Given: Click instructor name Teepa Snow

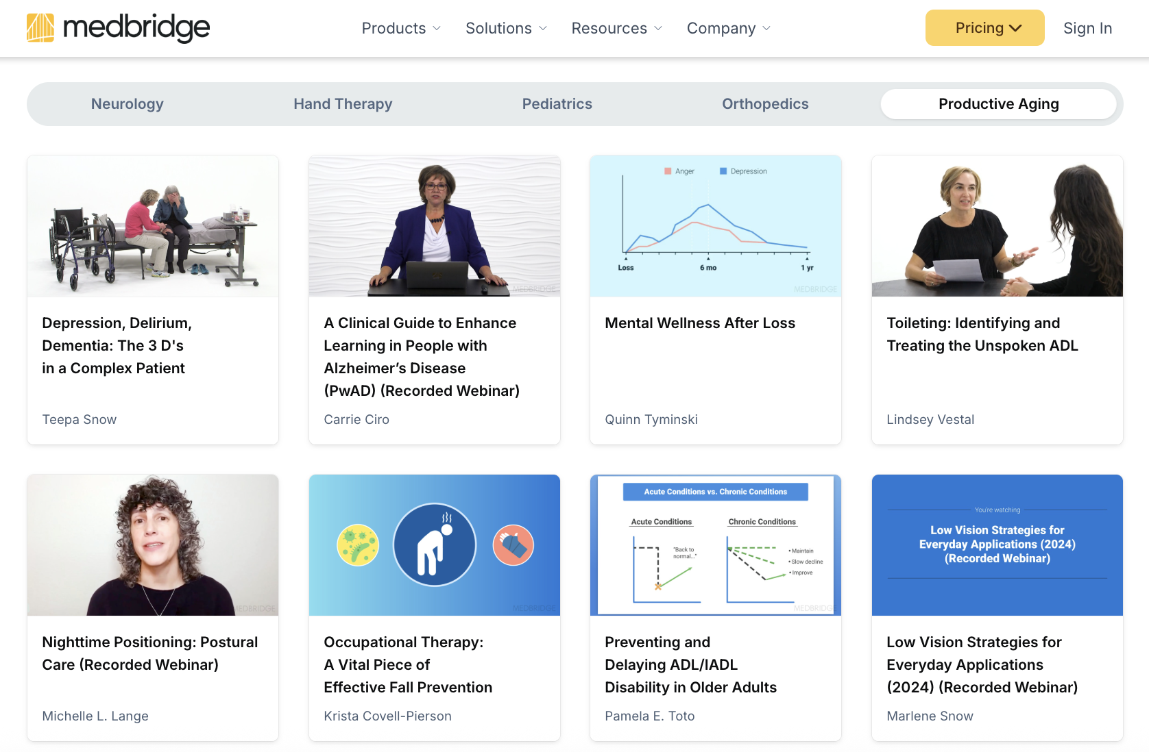Looking at the screenshot, I should (79, 418).
